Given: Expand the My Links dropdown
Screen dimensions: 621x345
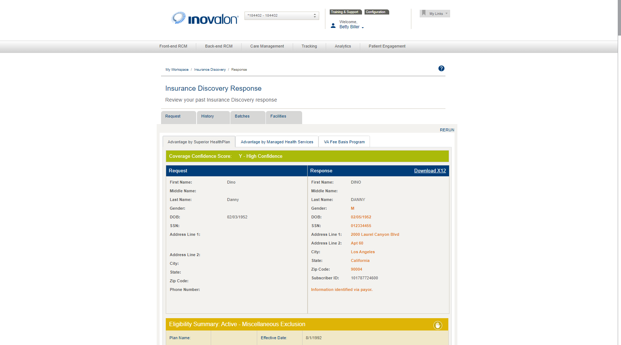Looking at the screenshot, I should tap(446, 13).
